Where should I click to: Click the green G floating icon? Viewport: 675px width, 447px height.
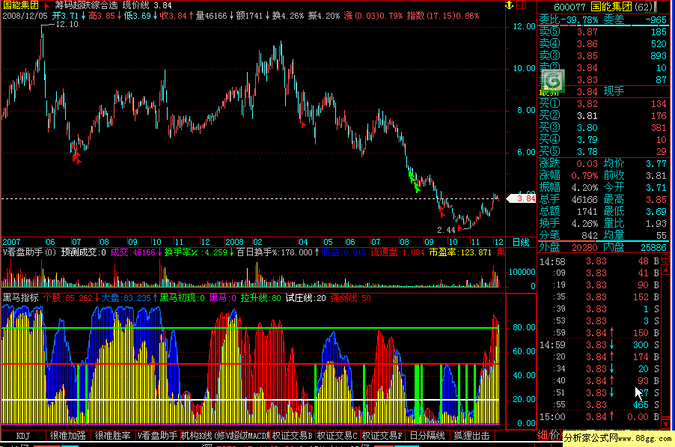point(552,81)
